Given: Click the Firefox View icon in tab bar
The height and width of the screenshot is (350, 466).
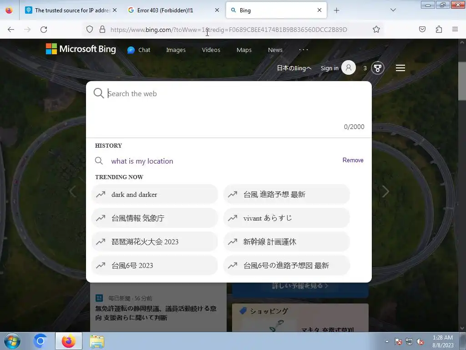Looking at the screenshot, I should tap(9, 10).
